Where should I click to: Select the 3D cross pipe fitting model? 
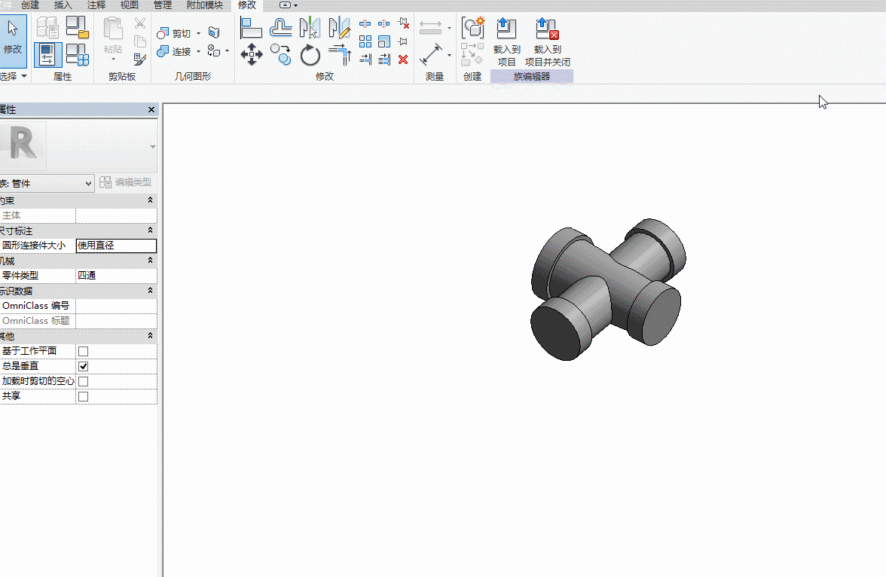coord(608,288)
